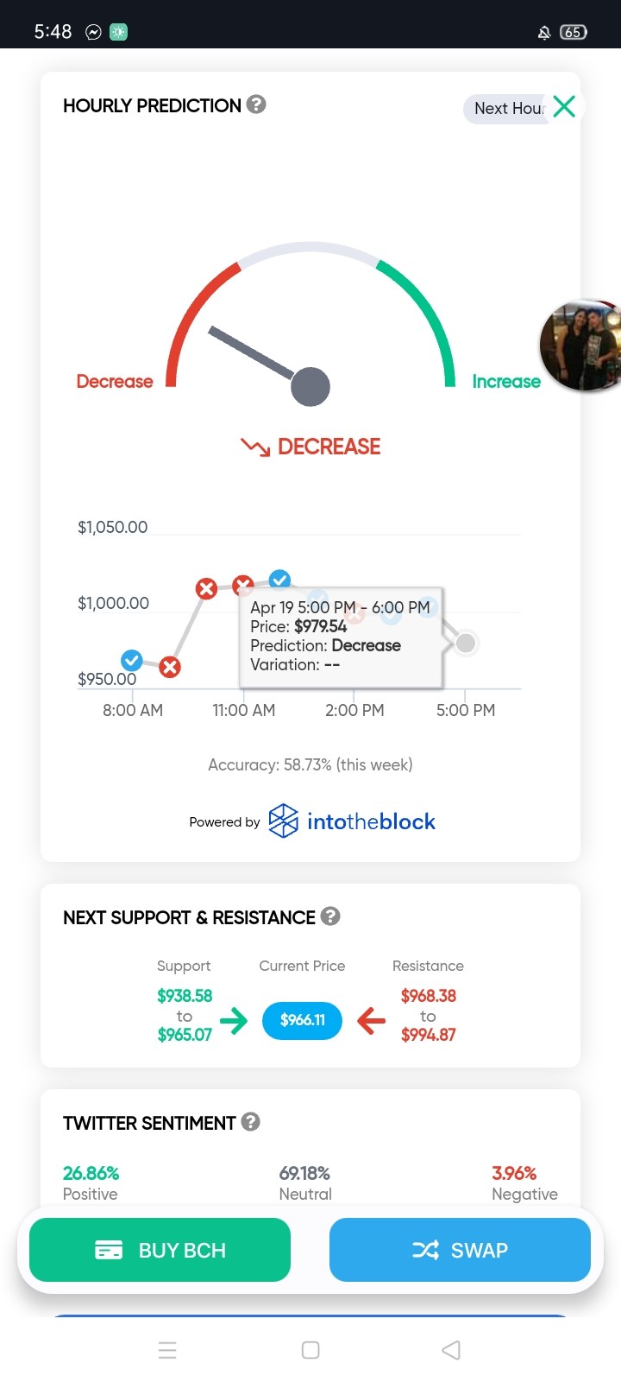The width and height of the screenshot is (621, 1382).
Task: Tap the BUY BCH button
Action: (160, 1250)
